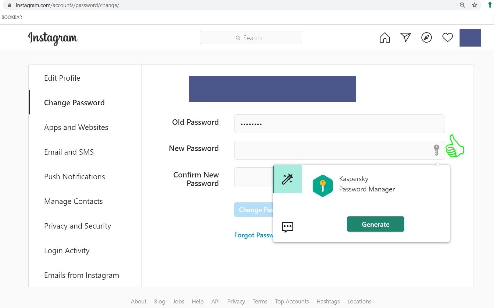Viewport: 494px width, 308px height.
Task: Open the Jobs footer link
Action: [179, 301]
